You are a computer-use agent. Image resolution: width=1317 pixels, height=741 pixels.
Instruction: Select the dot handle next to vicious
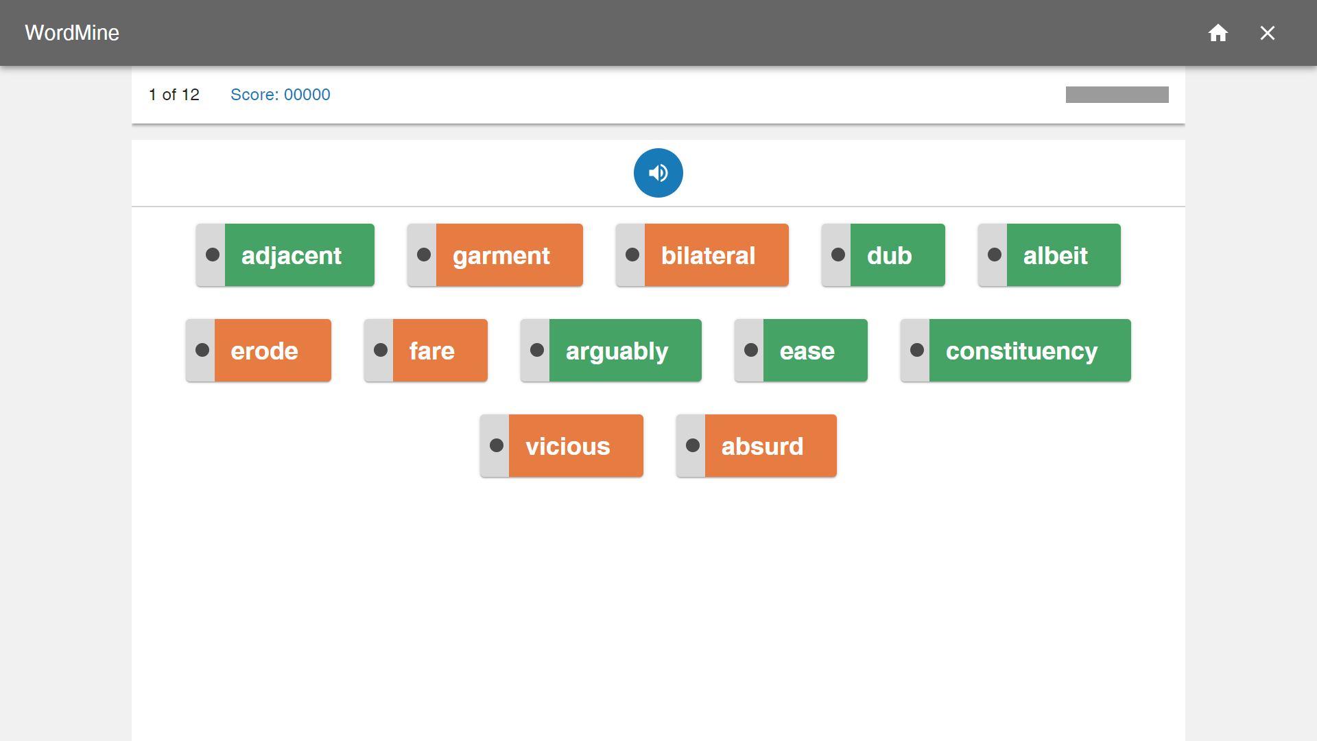497,446
